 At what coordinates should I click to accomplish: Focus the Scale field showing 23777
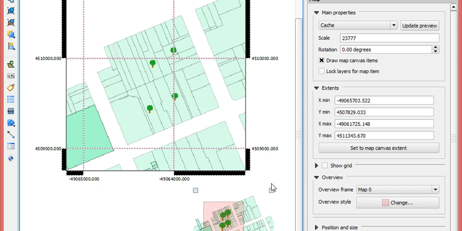(x=389, y=38)
